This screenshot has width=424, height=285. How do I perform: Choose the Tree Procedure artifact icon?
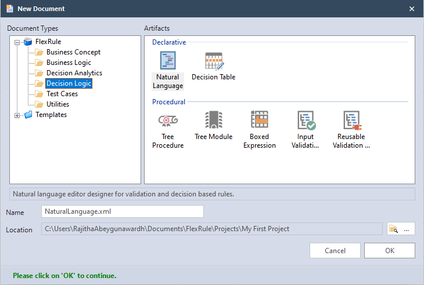click(168, 120)
